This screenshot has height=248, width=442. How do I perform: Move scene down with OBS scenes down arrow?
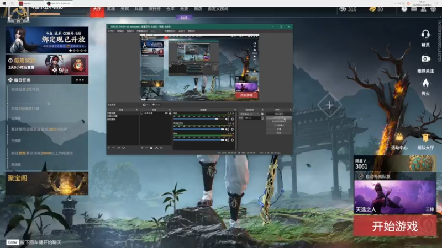coord(123,148)
